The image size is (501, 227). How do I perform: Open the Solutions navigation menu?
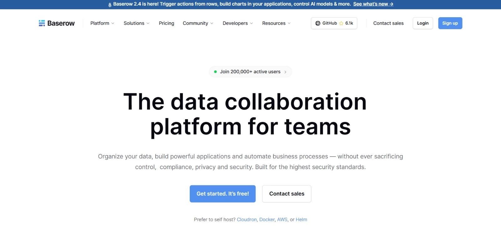pyautogui.click(x=137, y=23)
